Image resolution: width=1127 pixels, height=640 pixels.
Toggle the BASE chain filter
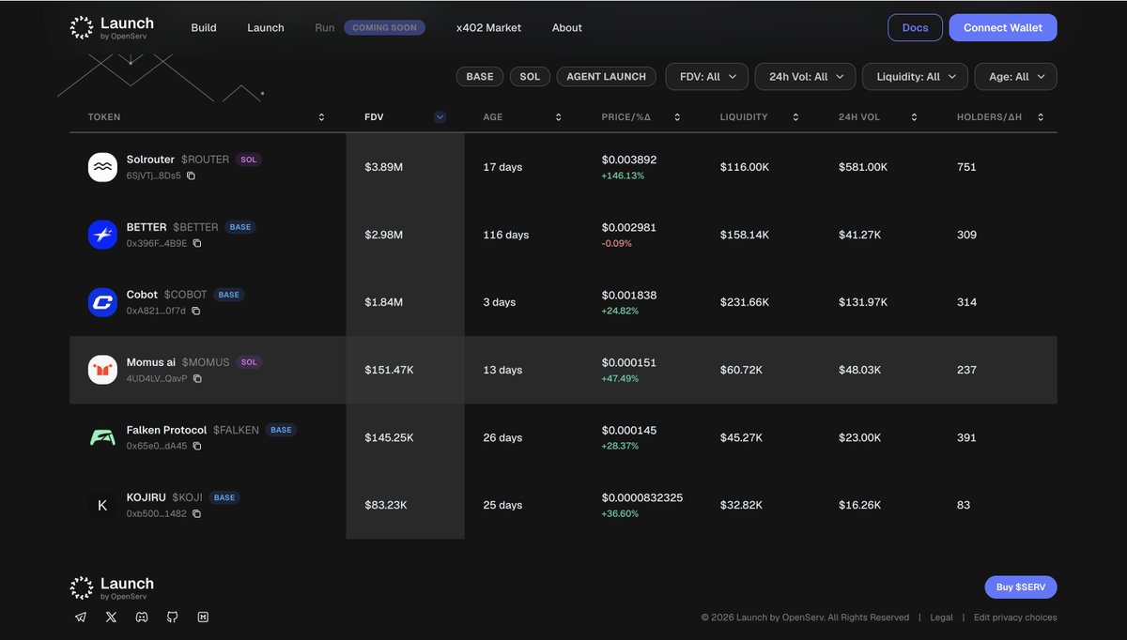[x=480, y=77]
